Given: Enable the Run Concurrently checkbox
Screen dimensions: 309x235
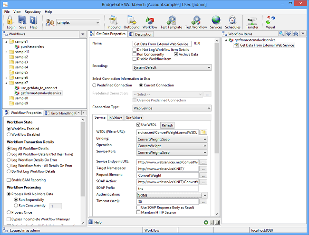Looking at the screenshot, I should click(x=135, y=54).
